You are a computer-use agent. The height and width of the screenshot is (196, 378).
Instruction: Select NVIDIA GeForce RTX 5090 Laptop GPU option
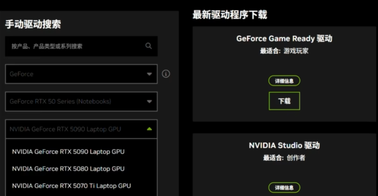pyautogui.click(x=68, y=152)
